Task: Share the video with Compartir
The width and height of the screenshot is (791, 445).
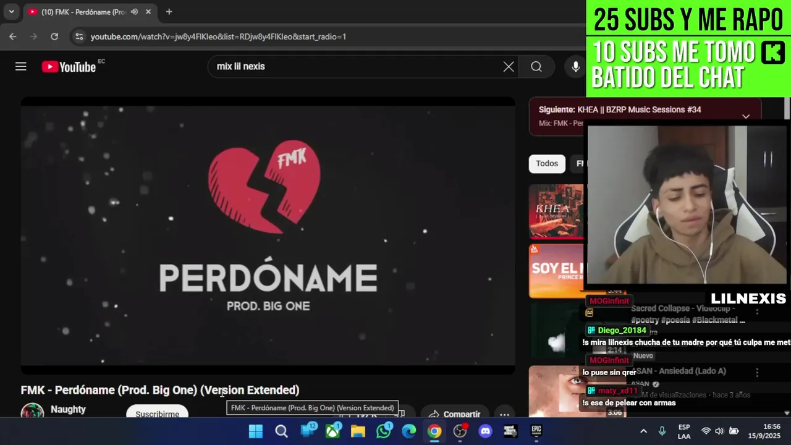Action: (x=454, y=413)
